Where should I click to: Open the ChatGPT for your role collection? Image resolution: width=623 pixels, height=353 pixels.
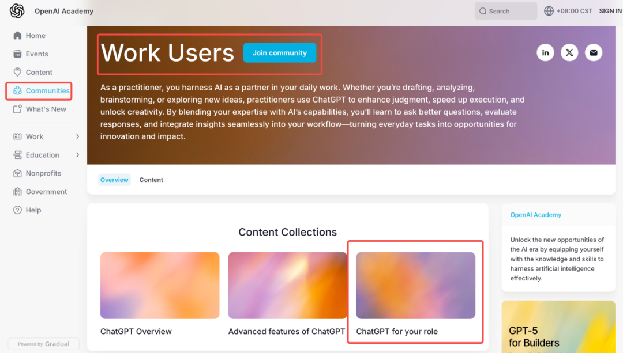pos(415,294)
